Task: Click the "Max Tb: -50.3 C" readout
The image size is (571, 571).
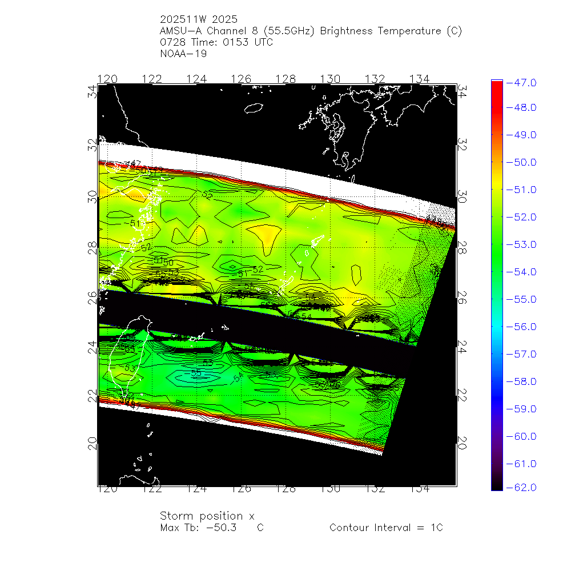Action: point(212,528)
